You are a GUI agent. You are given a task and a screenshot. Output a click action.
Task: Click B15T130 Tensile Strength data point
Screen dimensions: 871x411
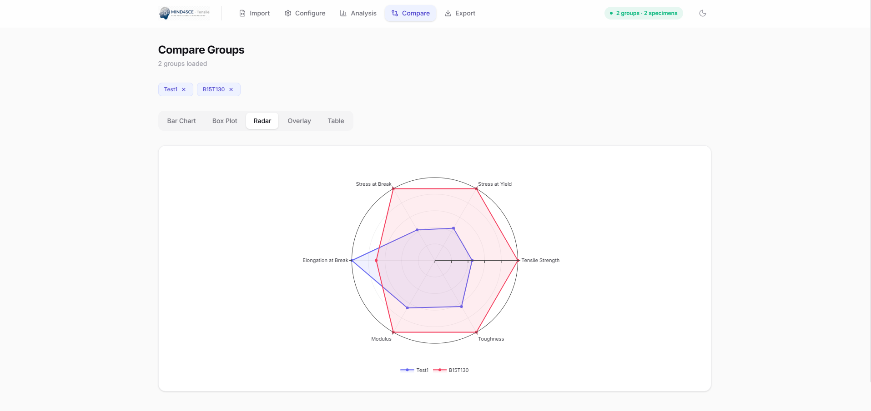(518, 260)
